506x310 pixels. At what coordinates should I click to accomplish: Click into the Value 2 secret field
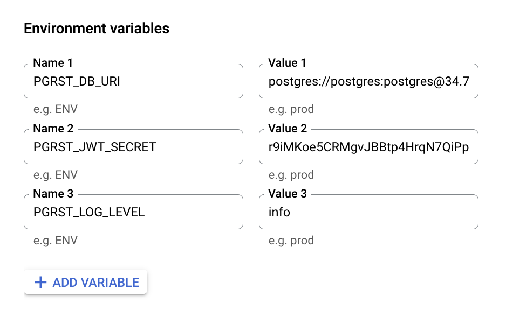[368, 147]
